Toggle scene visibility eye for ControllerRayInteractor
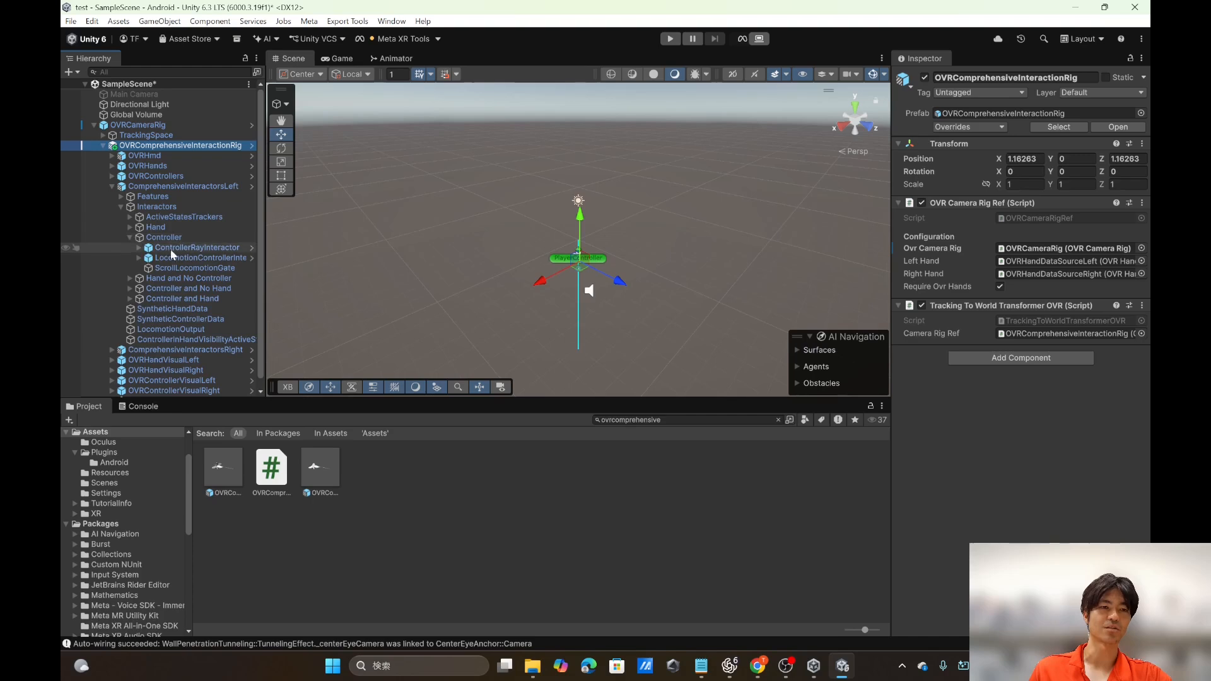Viewport: 1211px width, 681px height. click(66, 248)
